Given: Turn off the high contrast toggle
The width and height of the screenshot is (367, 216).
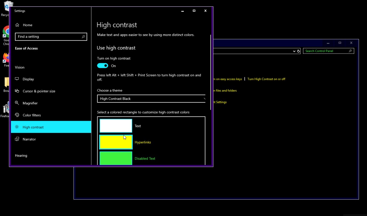Looking at the screenshot, I should [x=103, y=66].
